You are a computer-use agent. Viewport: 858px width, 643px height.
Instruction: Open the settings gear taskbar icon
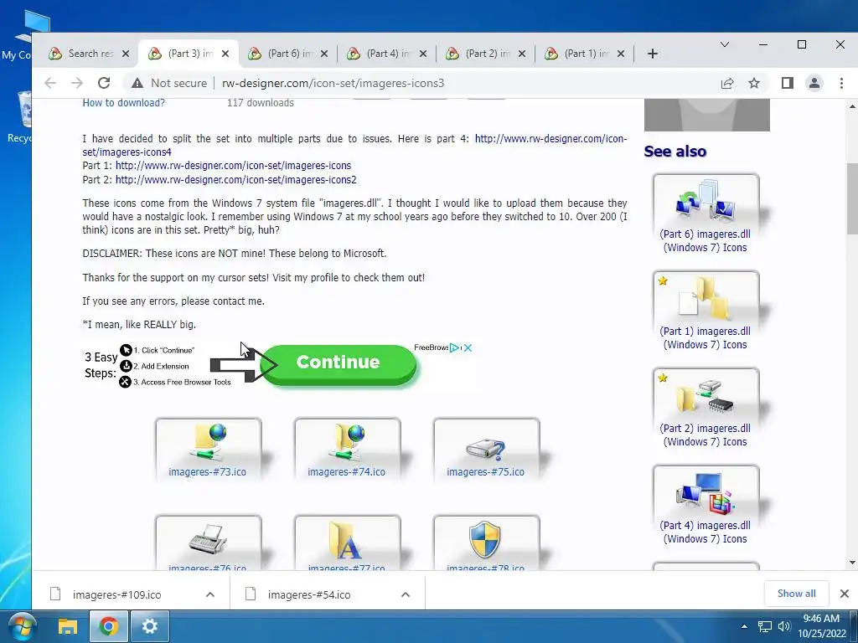[149, 626]
